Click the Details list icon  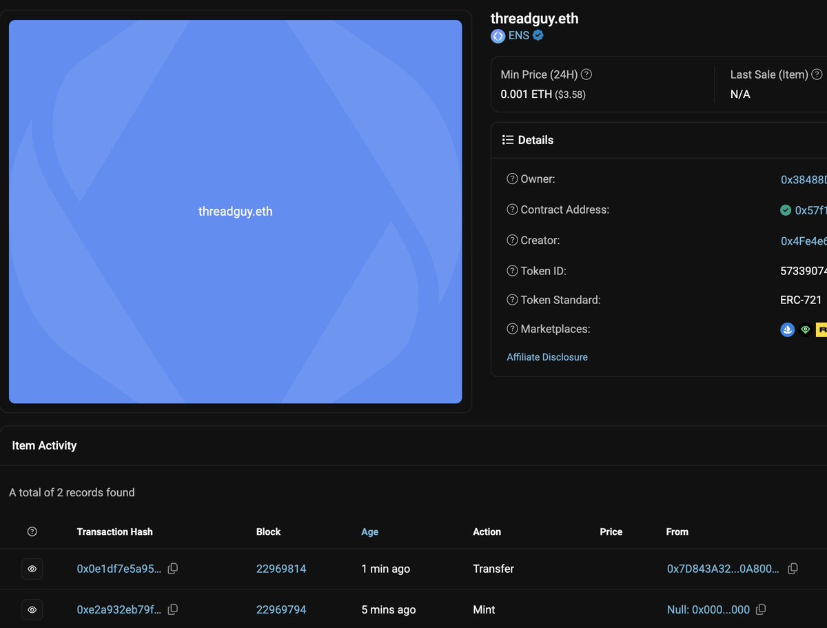(508, 140)
